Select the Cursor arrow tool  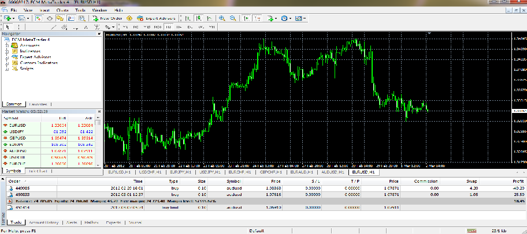point(8,27)
